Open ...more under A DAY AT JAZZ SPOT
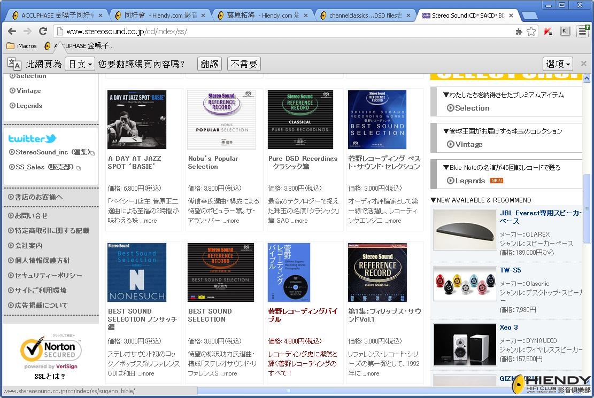Viewport: 594px width, 398px height. pos(148,221)
